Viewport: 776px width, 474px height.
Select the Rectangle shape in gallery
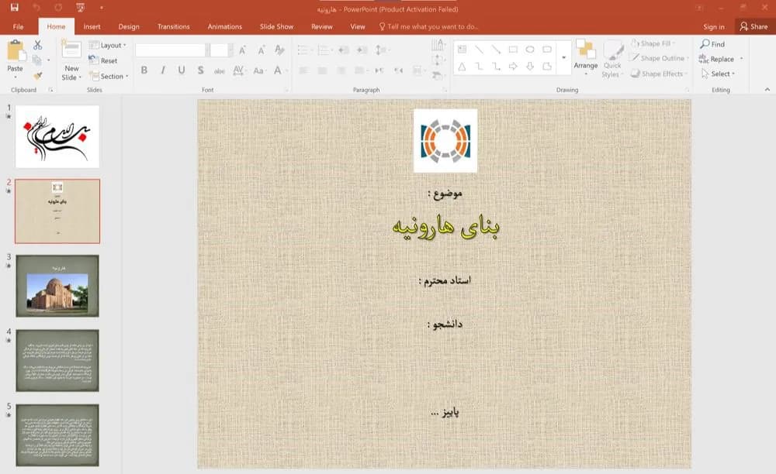click(x=513, y=50)
